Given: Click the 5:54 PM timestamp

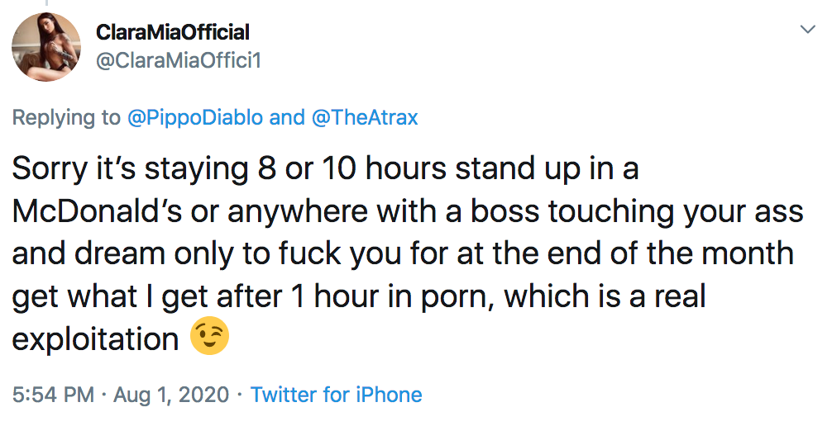Looking at the screenshot, I should 53,395.
